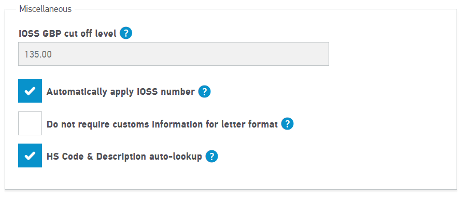
Task: Select the Miscellaneous section heading
Action: pyautogui.click(x=46, y=9)
